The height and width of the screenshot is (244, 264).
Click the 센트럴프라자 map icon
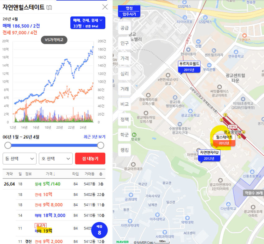[x=214, y=50]
